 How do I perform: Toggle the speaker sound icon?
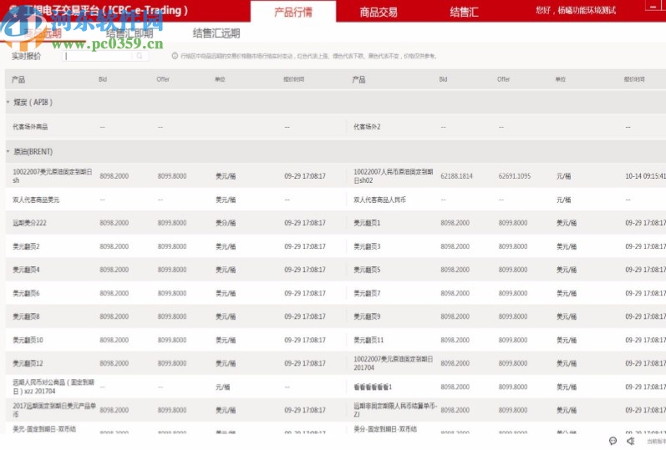(631, 441)
